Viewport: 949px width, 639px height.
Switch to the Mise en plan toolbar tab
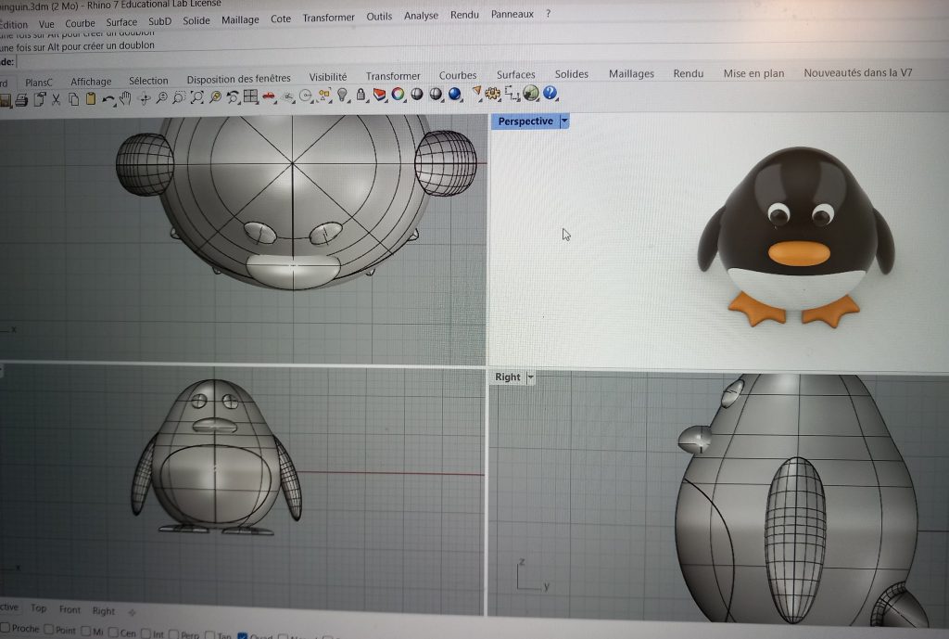point(753,73)
